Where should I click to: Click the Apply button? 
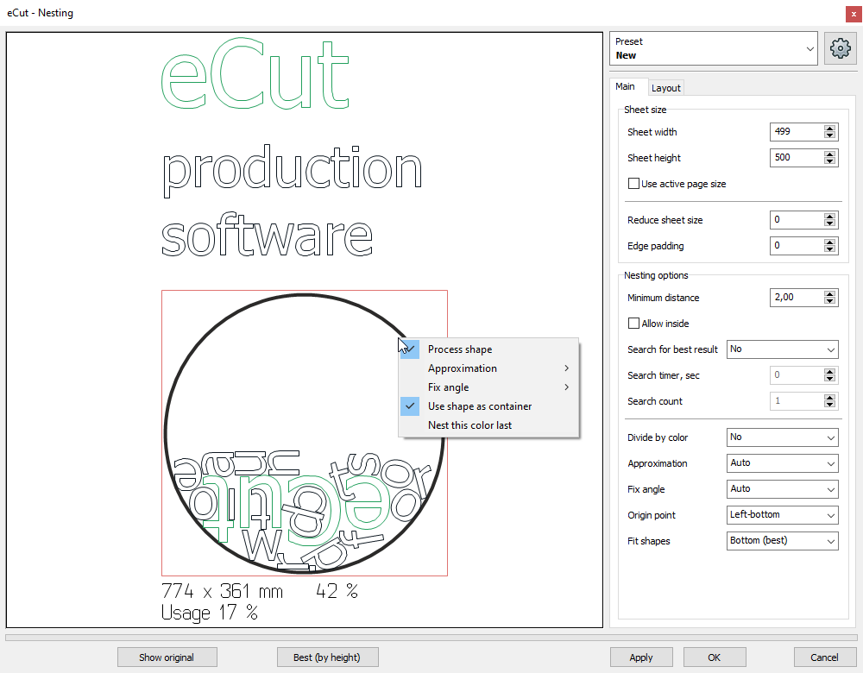641,657
